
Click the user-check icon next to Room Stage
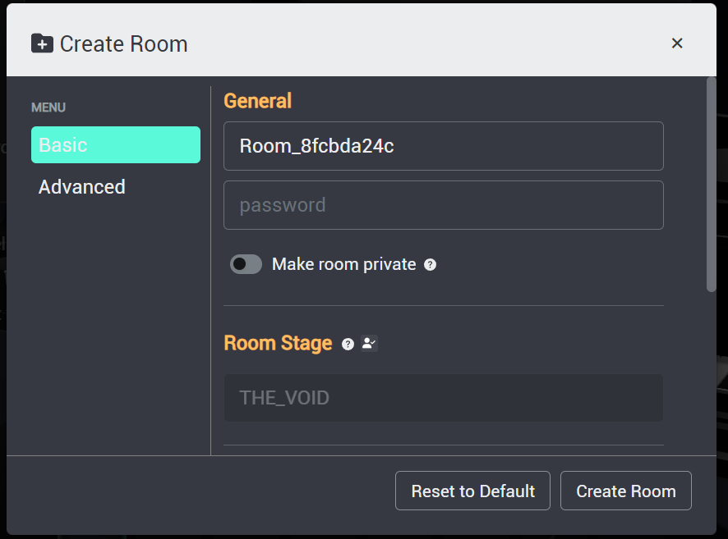369,344
